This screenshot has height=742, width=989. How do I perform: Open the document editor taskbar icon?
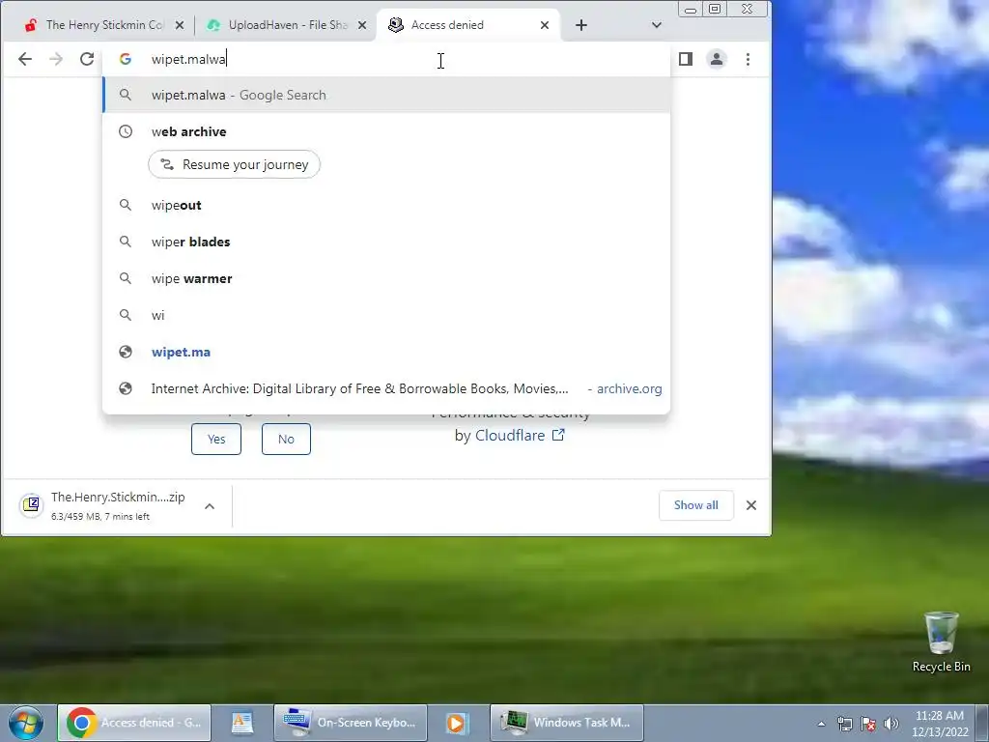242,723
